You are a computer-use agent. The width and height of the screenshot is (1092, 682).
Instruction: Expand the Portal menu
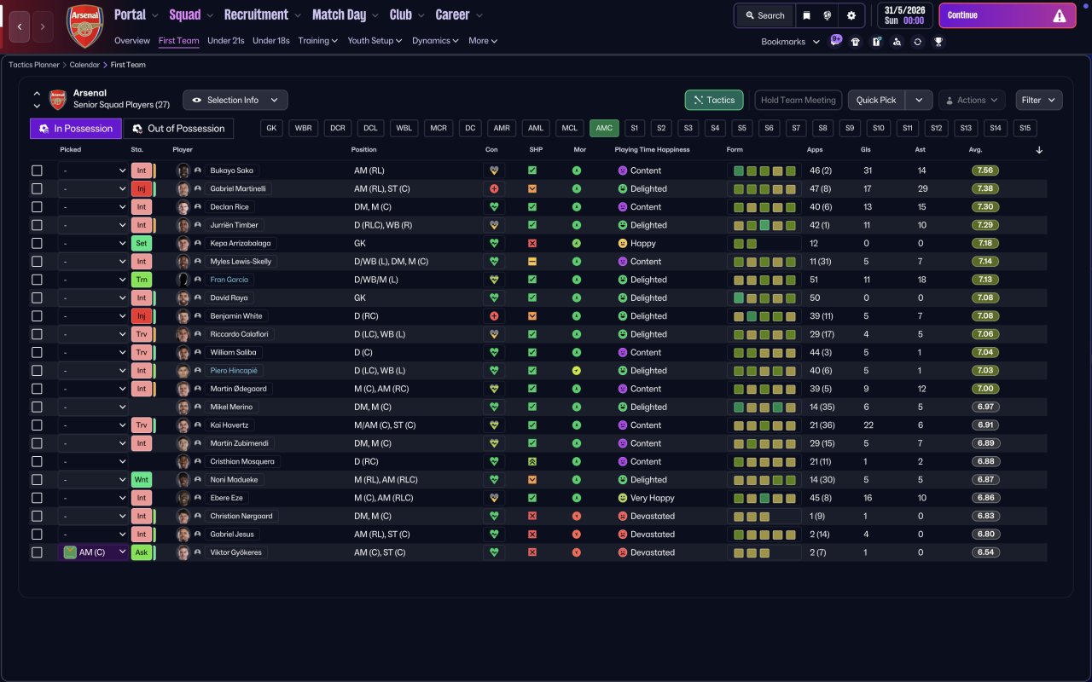136,14
